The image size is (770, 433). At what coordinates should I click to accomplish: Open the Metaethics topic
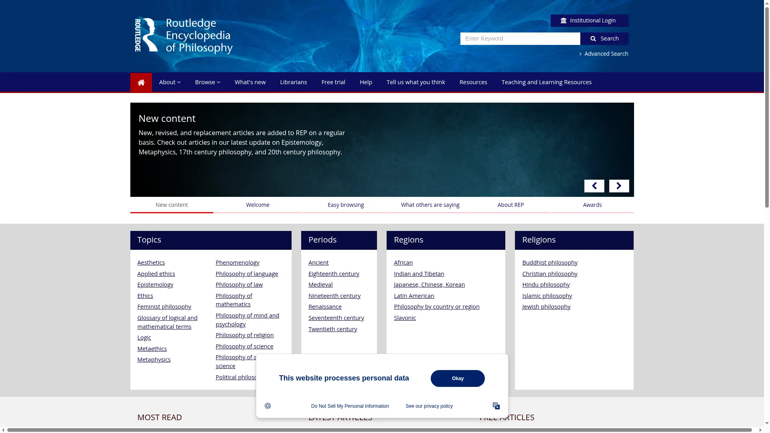[x=152, y=349]
